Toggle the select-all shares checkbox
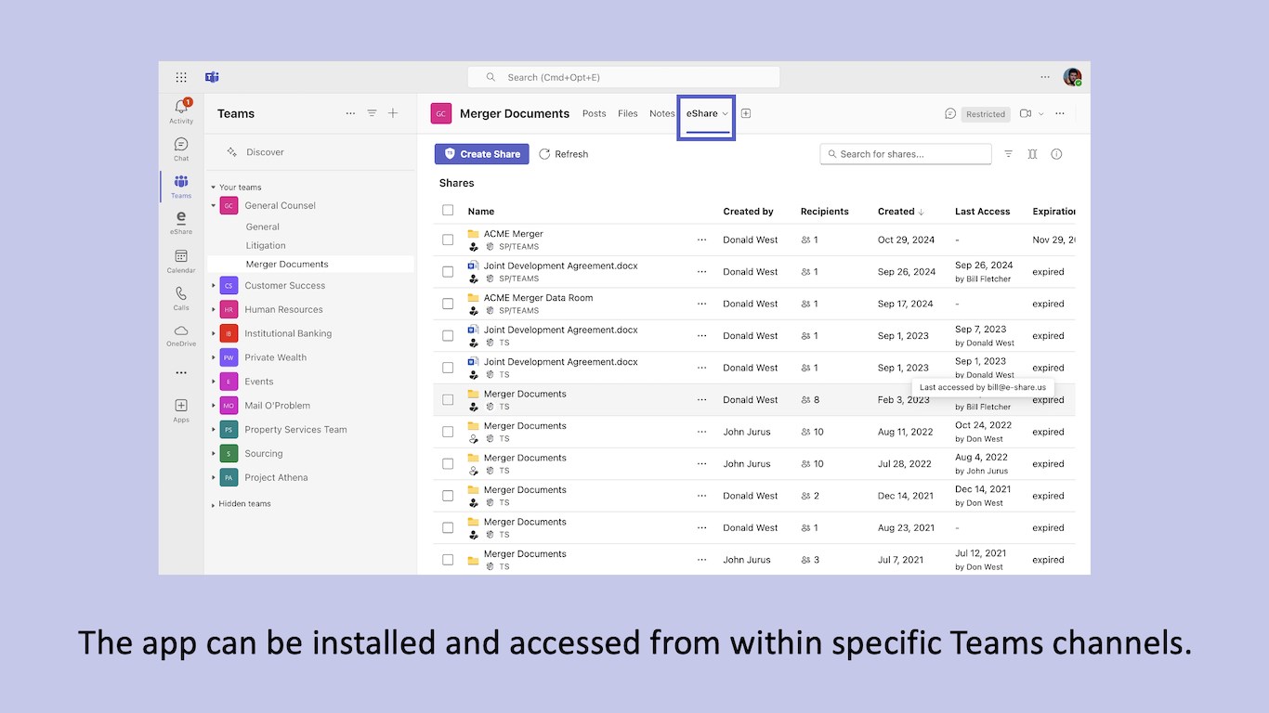The image size is (1269, 713). 448,211
